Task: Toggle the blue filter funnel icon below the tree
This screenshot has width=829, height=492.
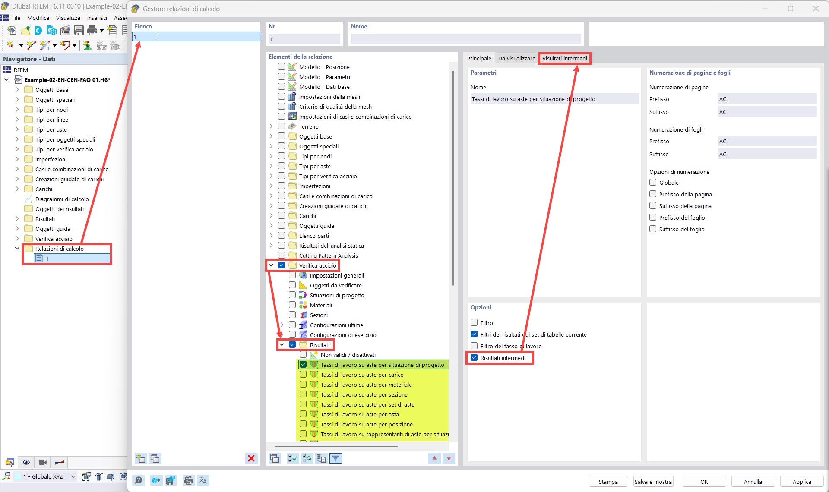Action: [335, 458]
